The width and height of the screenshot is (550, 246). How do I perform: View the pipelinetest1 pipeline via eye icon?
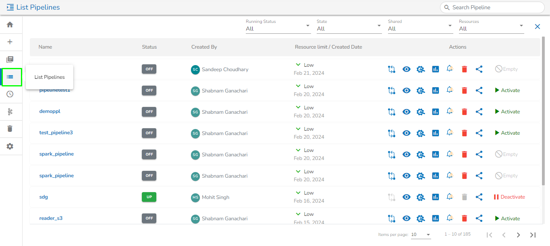click(x=407, y=90)
